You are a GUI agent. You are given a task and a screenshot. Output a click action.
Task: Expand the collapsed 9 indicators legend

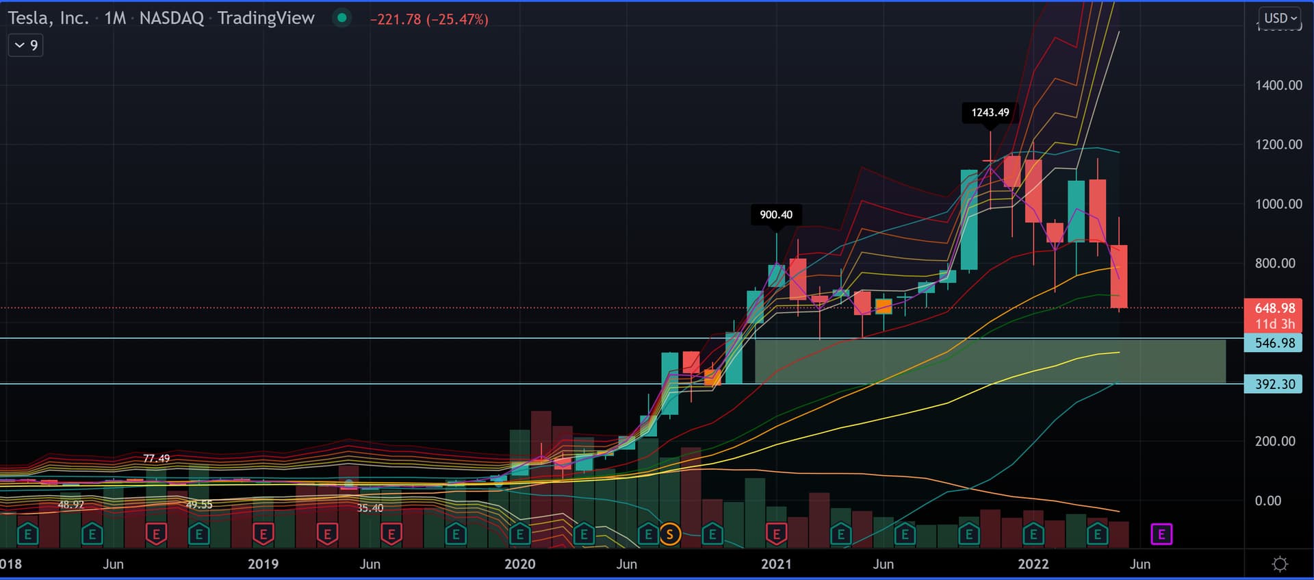[26, 45]
